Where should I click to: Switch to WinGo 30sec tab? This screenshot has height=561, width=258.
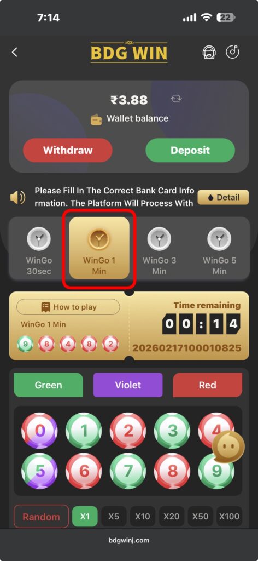[x=39, y=249]
